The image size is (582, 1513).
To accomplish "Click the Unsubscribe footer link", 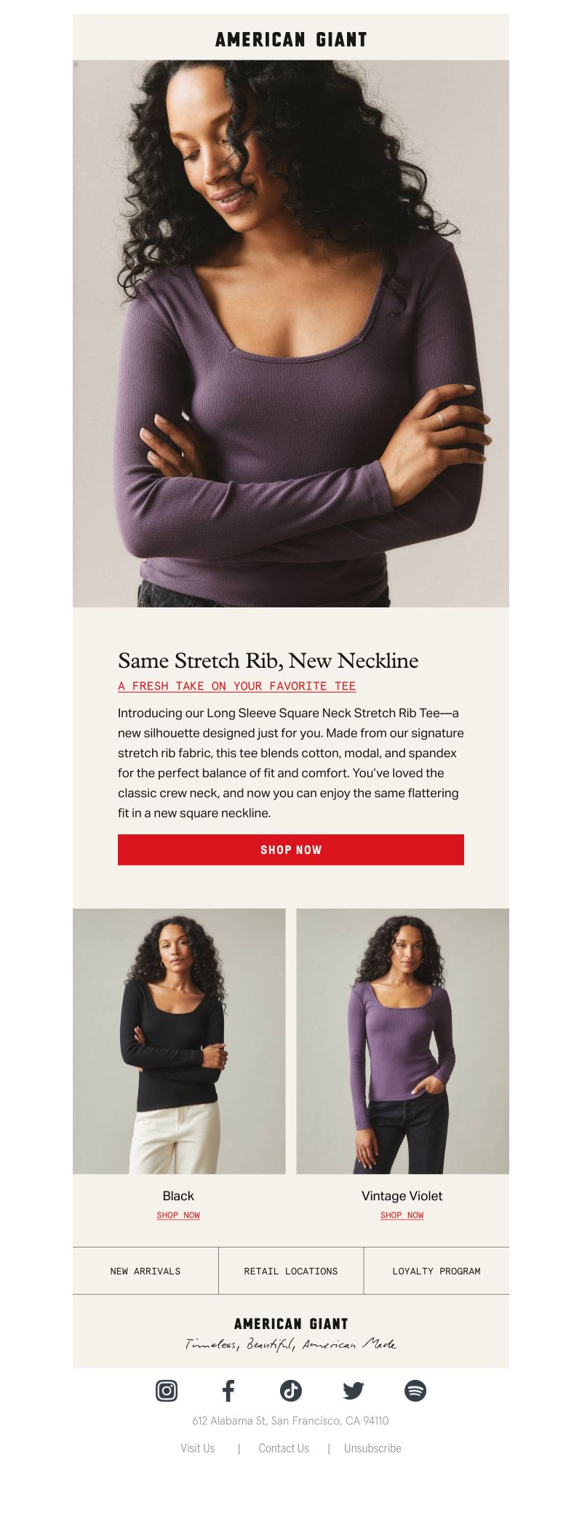I will [x=372, y=1448].
